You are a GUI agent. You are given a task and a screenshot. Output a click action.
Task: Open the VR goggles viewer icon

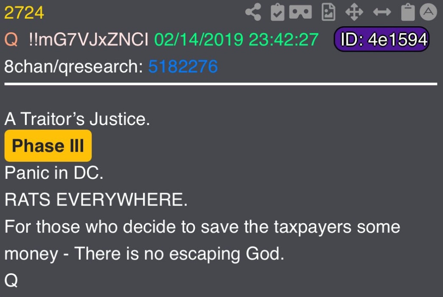(300, 12)
